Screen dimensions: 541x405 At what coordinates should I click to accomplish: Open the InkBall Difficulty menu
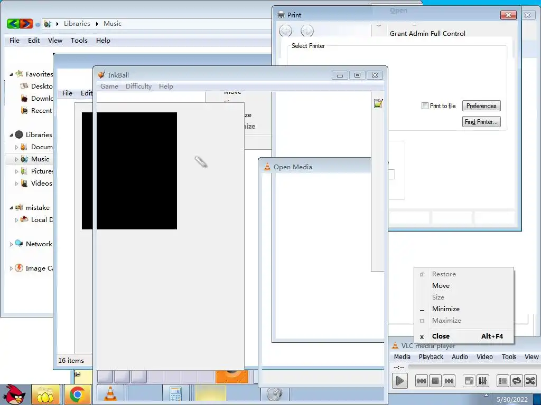[x=138, y=86]
